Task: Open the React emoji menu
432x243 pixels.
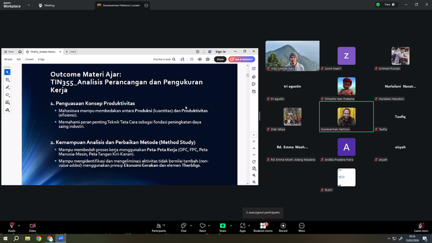Action: click(x=202, y=227)
